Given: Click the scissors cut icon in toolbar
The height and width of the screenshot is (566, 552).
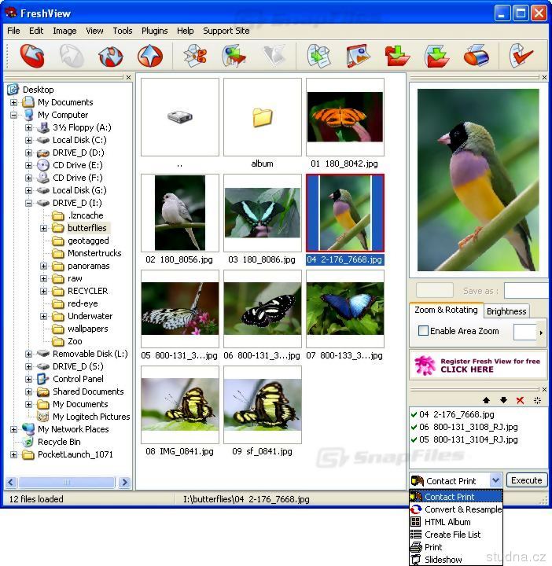Looking at the screenshot, I should click(x=194, y=57).
